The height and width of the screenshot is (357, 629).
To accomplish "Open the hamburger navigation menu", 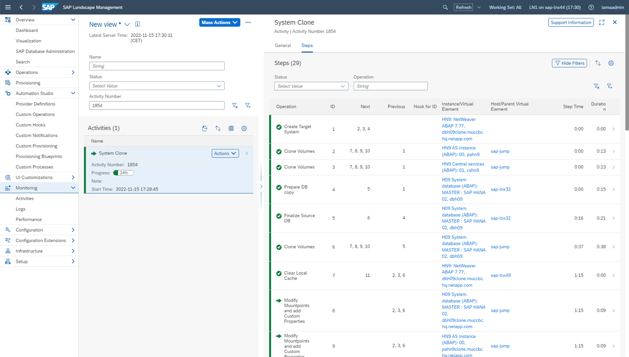I will pos(8,7).
